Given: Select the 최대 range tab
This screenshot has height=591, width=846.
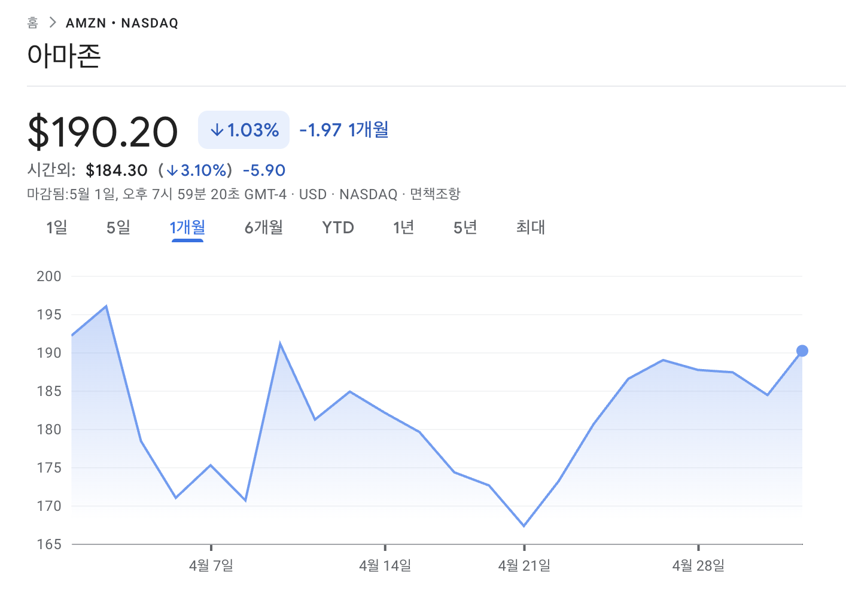Looking at the screenshot, I should (x=531, y=227).
